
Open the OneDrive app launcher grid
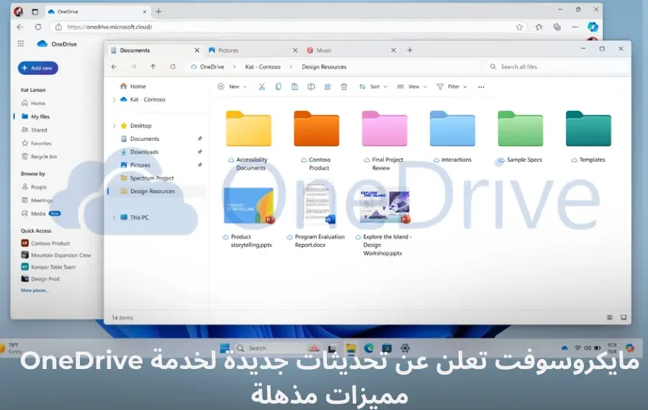(x=21, y=44)
